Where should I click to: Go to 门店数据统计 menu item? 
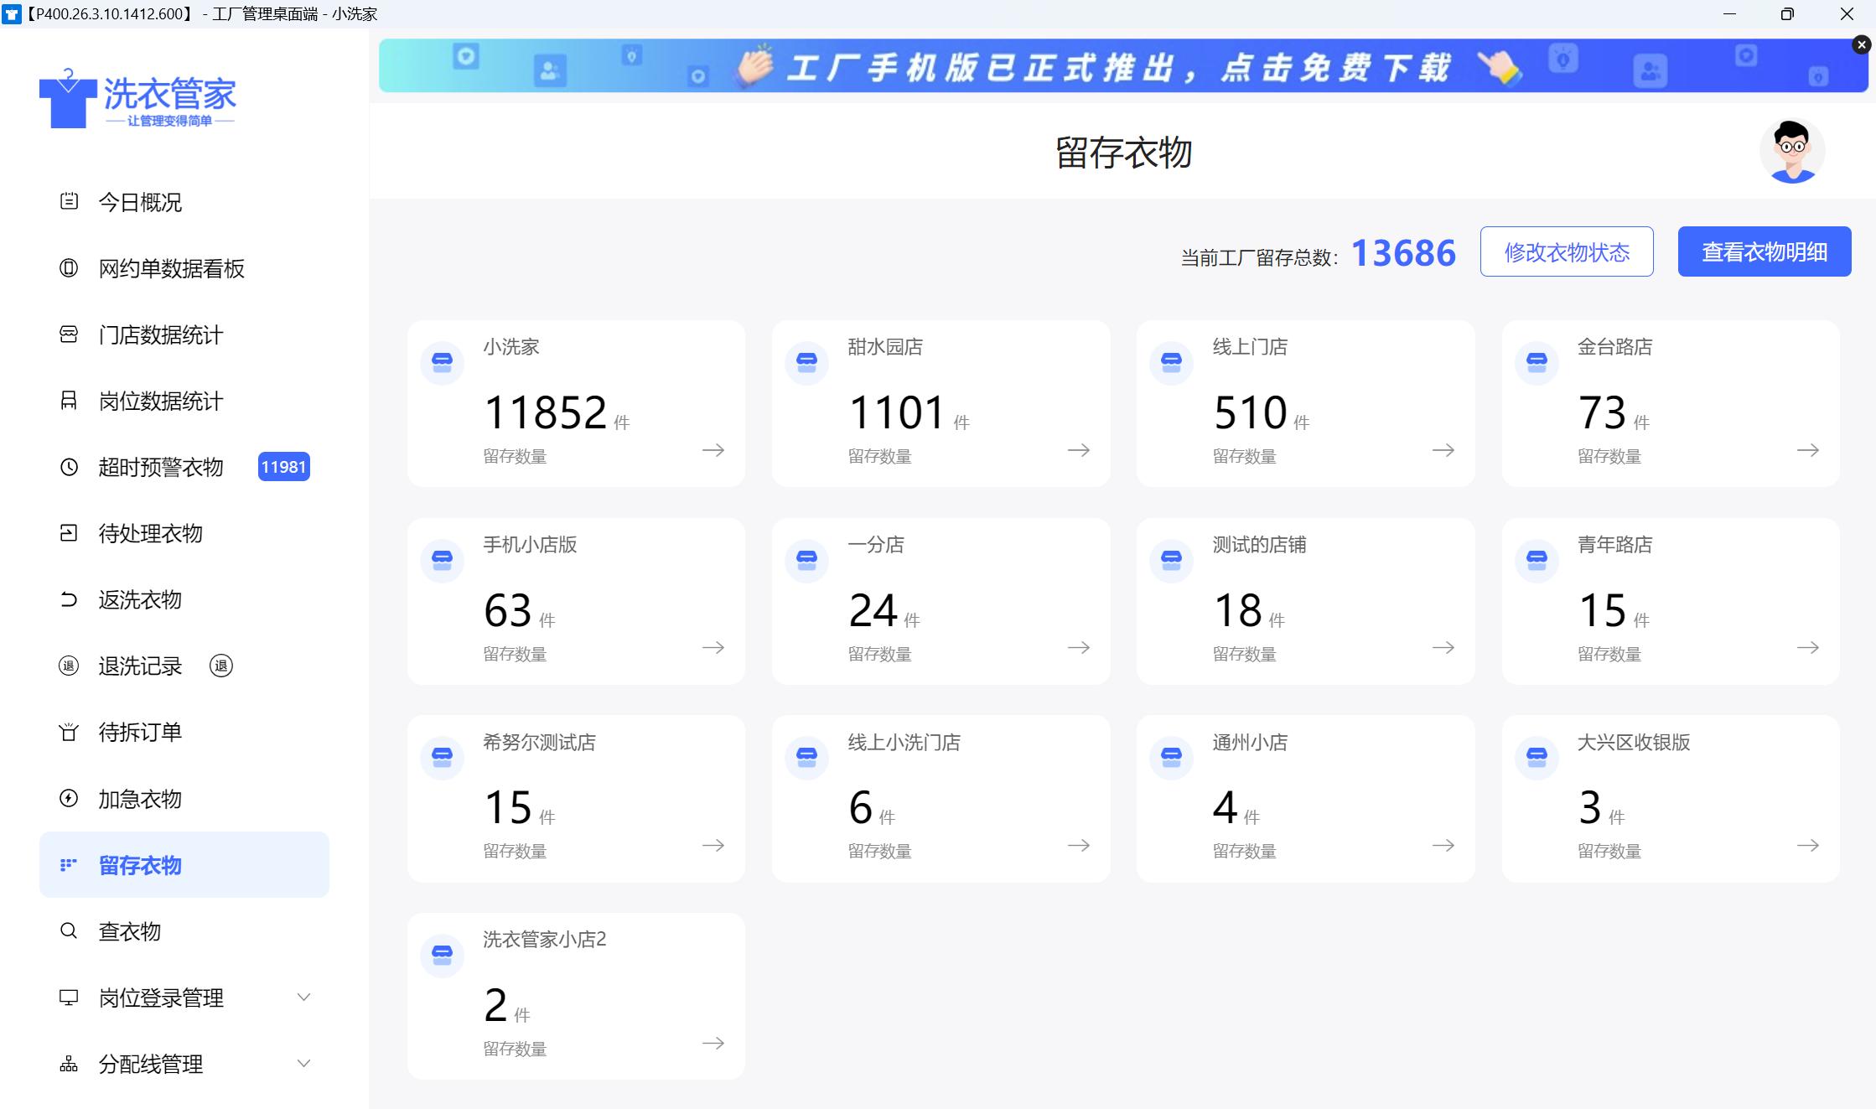[160, 334]
